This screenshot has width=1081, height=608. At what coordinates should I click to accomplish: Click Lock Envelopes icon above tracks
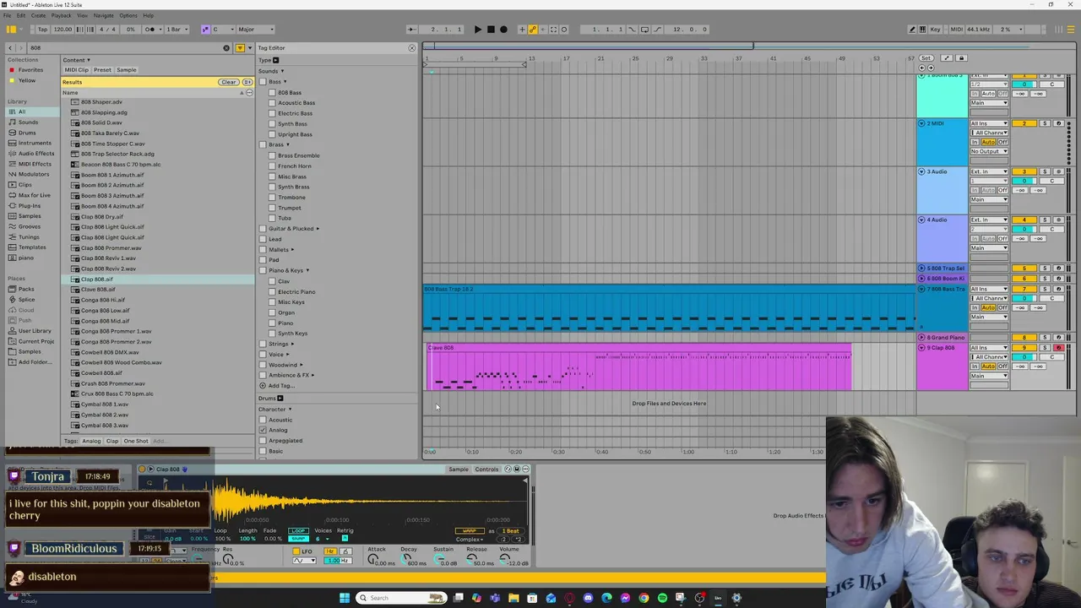[961, 58]
